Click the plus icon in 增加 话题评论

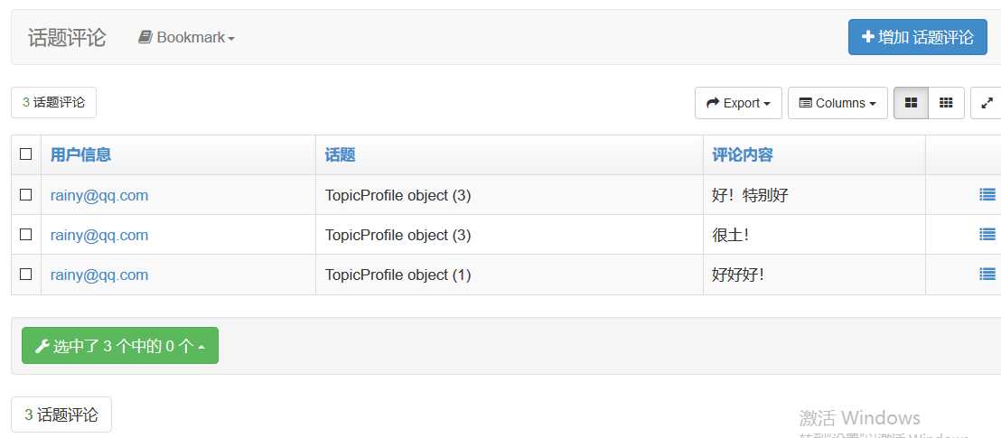867,37
